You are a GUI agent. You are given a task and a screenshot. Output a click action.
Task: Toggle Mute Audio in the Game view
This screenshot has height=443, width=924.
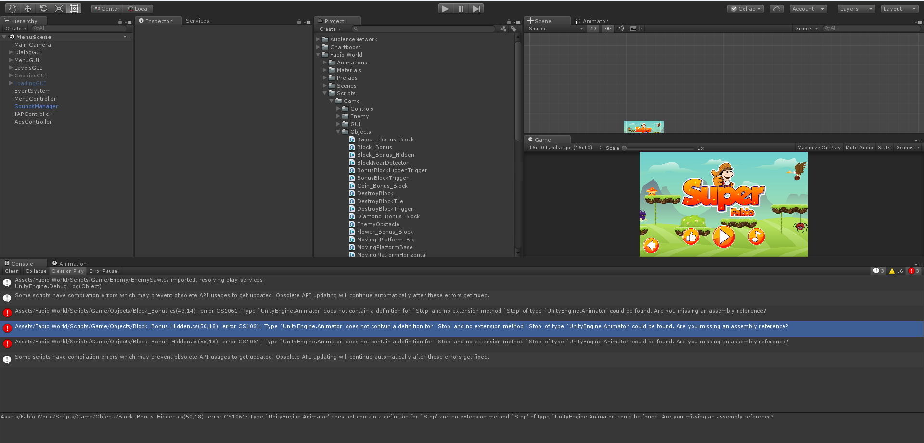(x=859, y=147)
